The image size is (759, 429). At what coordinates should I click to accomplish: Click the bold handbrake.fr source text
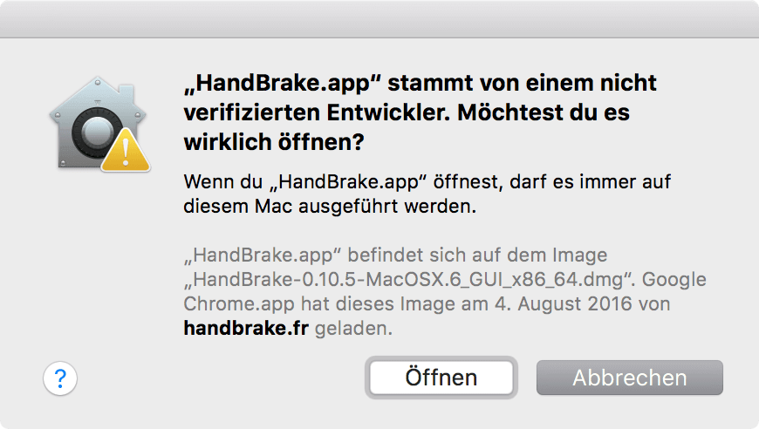[246, 329]
